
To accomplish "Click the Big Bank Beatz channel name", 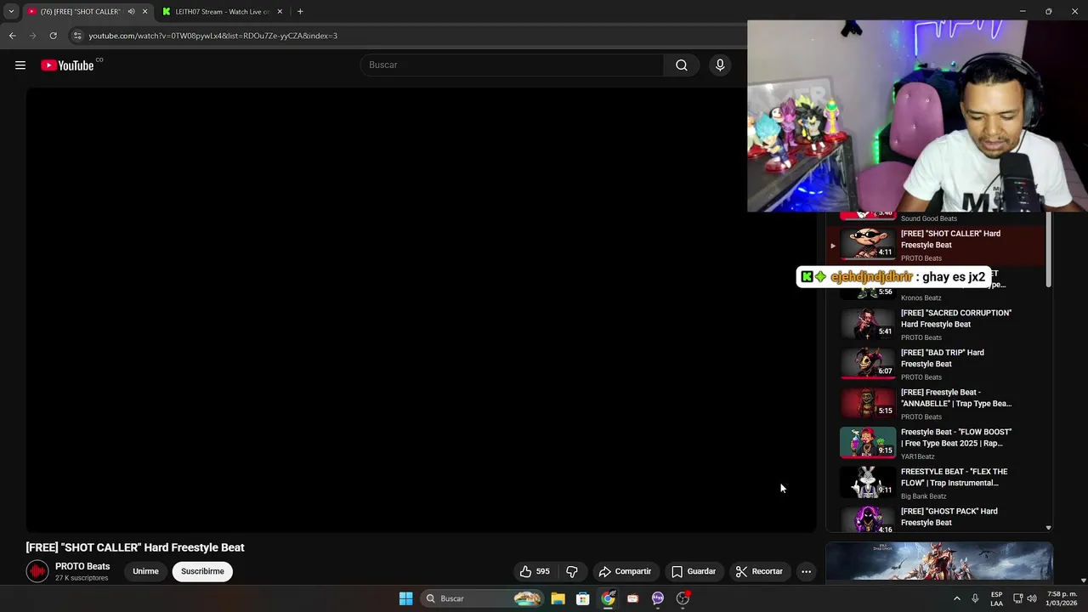I will pyautogui.click(x=923, y=496).
